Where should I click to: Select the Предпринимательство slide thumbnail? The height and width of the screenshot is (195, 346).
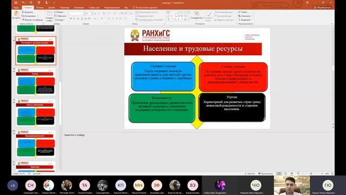click(36, 144)
